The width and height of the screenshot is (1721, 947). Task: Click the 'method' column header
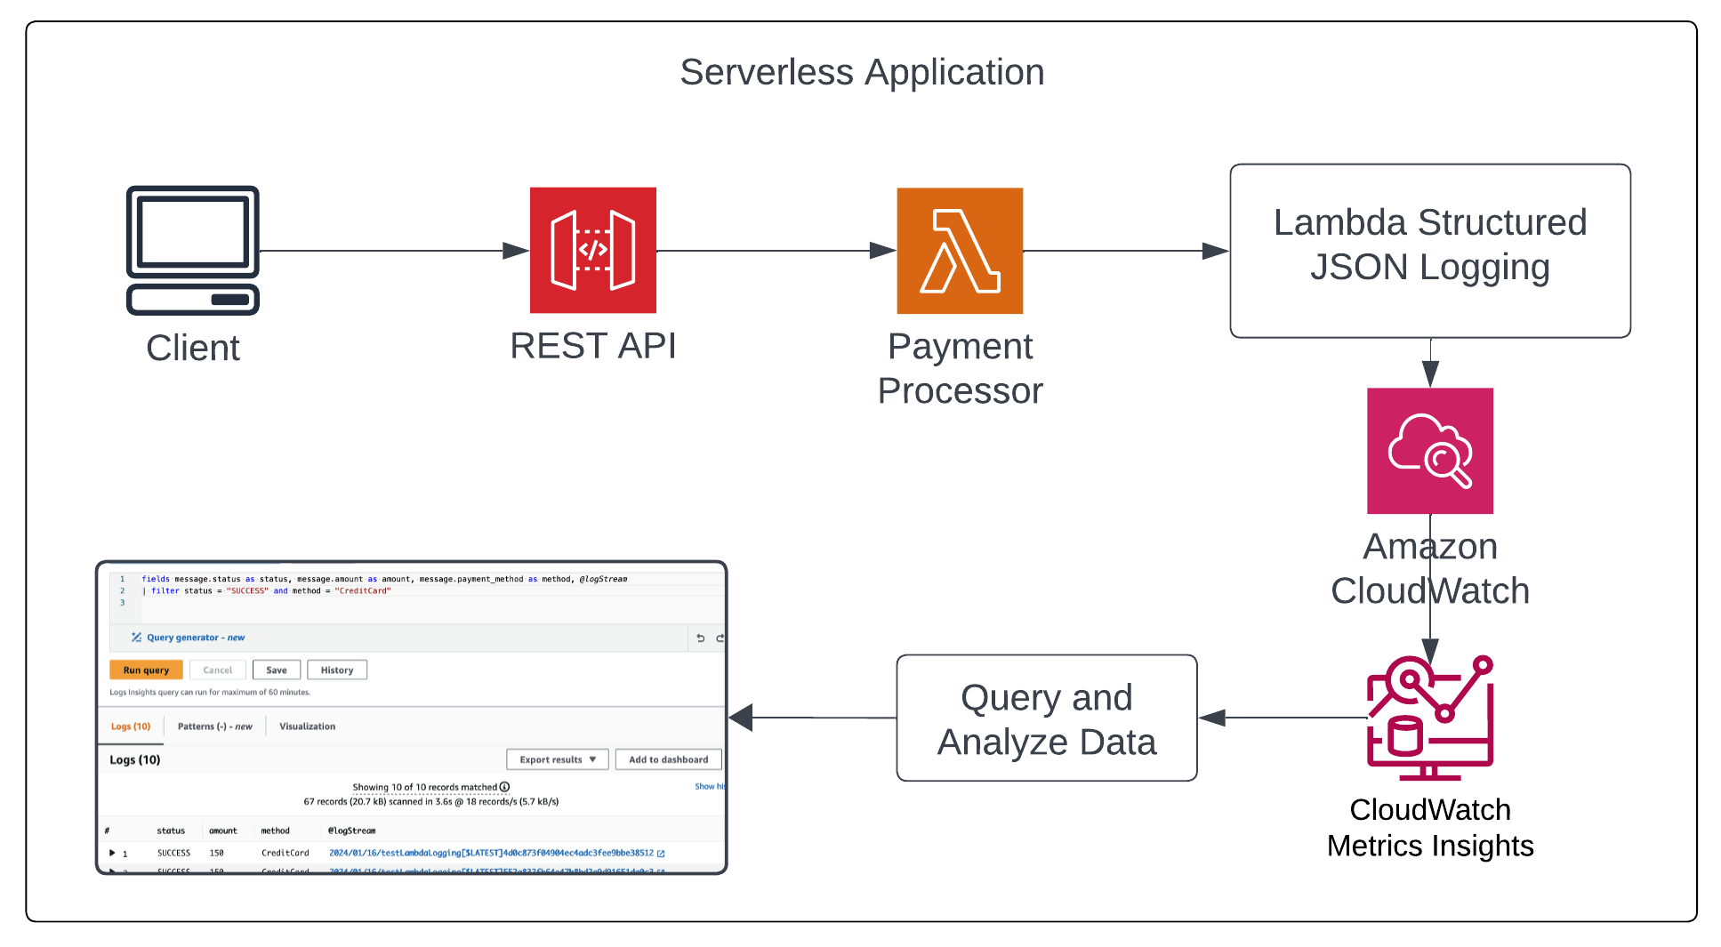tap(275, 831)
